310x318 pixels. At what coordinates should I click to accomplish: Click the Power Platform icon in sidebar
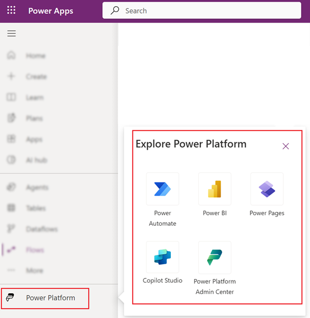click(10, 298)
